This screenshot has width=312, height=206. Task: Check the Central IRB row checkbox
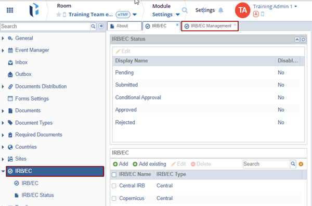pyautogui.click(x=114, y=186)
